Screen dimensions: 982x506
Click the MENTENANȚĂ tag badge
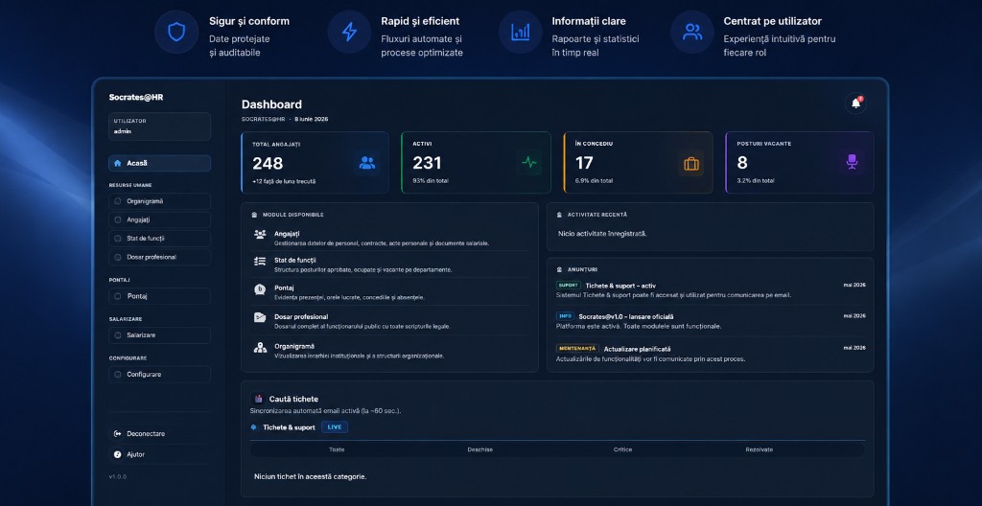coord(577,348)
